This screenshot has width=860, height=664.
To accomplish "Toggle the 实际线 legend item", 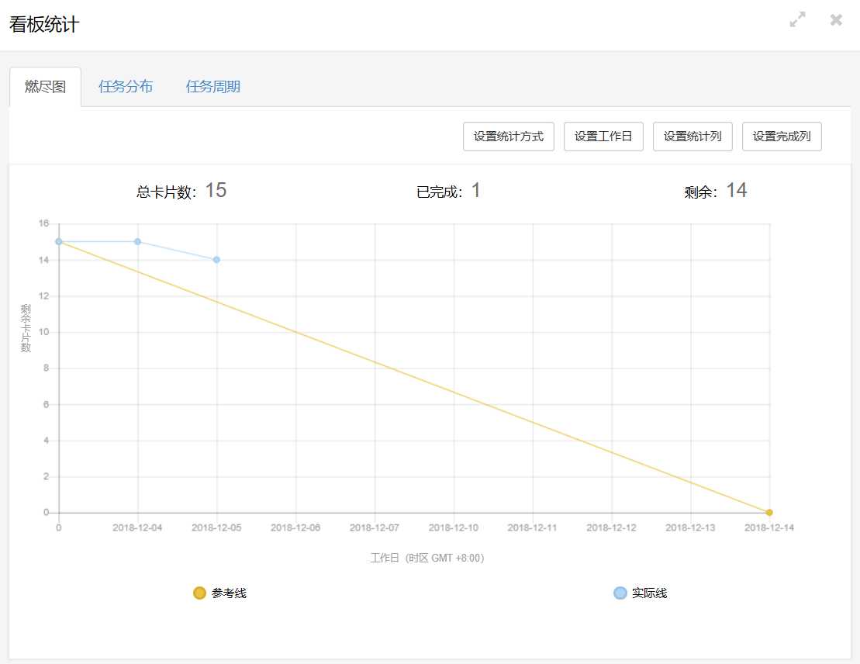I will 640,593.
